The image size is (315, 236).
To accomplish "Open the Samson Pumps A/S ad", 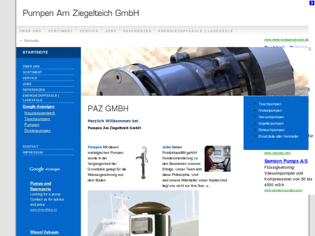I will coord(286,161).
